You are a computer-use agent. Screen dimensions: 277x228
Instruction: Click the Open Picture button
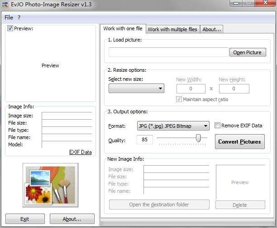click(248, 52)
